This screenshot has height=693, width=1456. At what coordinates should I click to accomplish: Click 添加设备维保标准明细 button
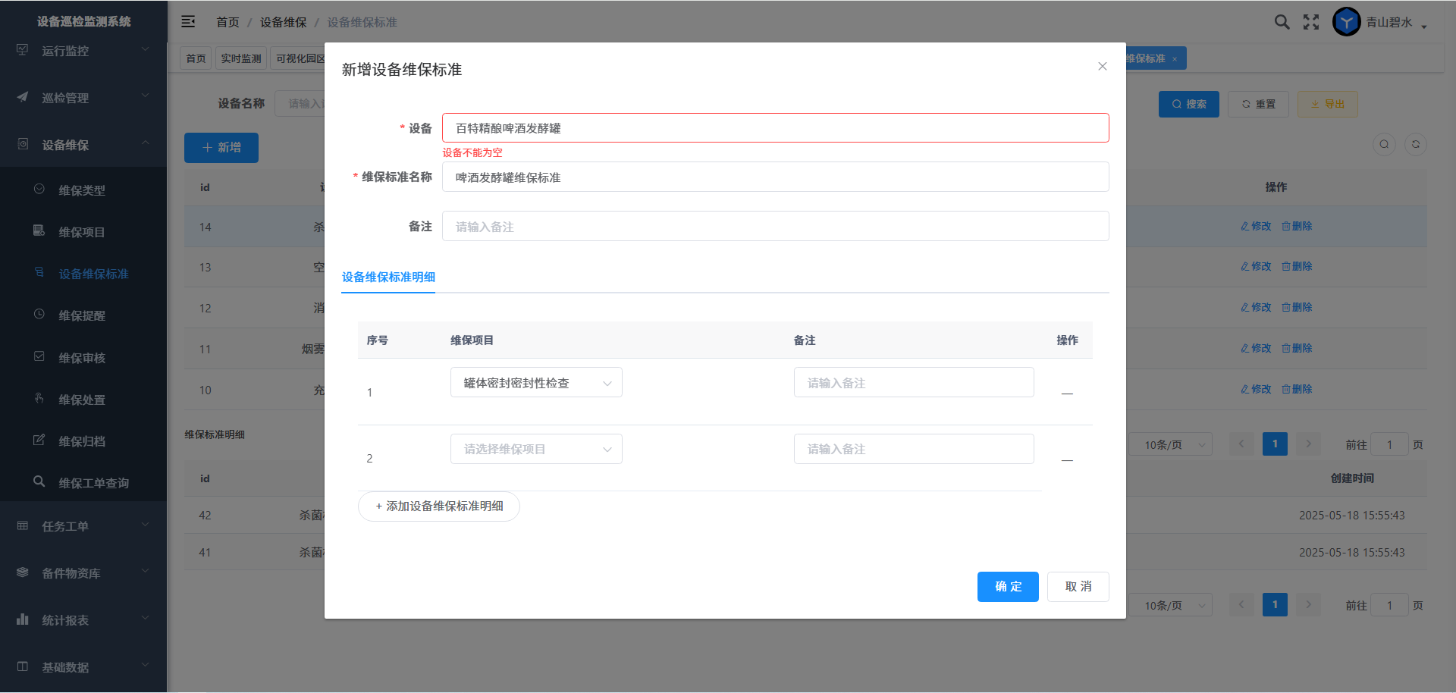[x=439, y=506]
